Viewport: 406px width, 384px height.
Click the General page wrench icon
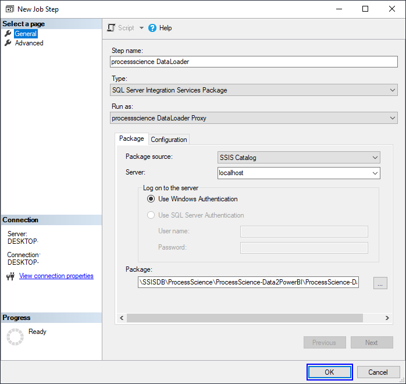click(x=8, y=33)
